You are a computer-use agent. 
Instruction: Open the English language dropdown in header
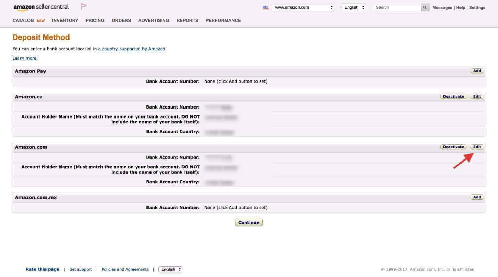pos(353,7)
